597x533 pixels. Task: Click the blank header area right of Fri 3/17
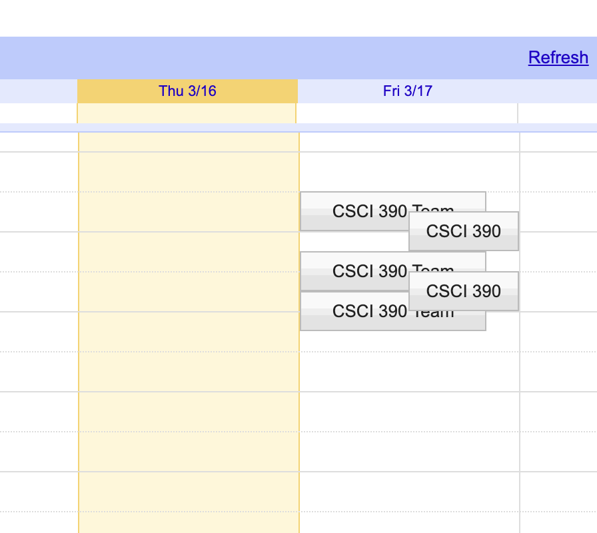tap(557, 91)
